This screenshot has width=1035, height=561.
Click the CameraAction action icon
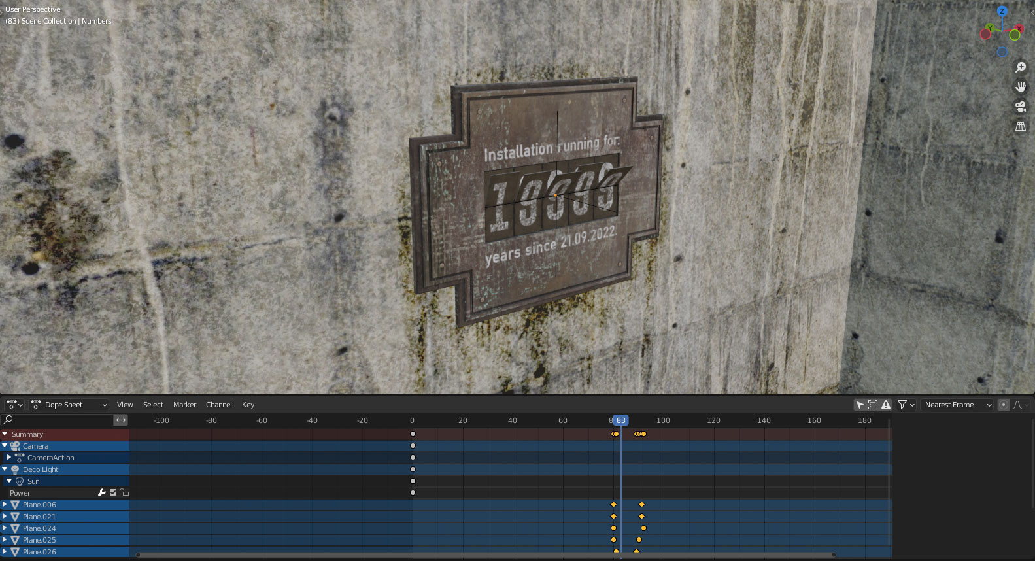pos(20,458)
